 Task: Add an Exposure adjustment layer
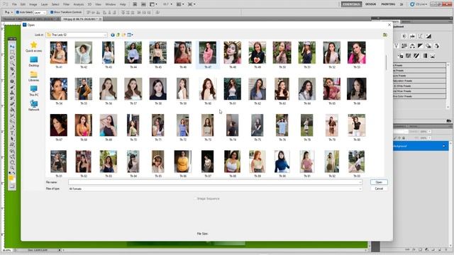(428, 36)
